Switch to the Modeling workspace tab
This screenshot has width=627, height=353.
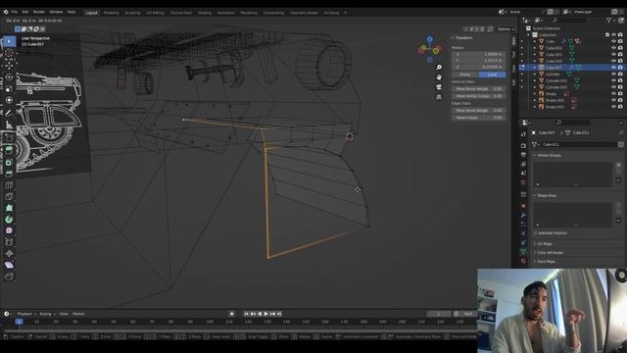tap(111, 13)
